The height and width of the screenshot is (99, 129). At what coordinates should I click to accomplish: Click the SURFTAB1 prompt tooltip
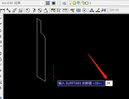point(81,83)
